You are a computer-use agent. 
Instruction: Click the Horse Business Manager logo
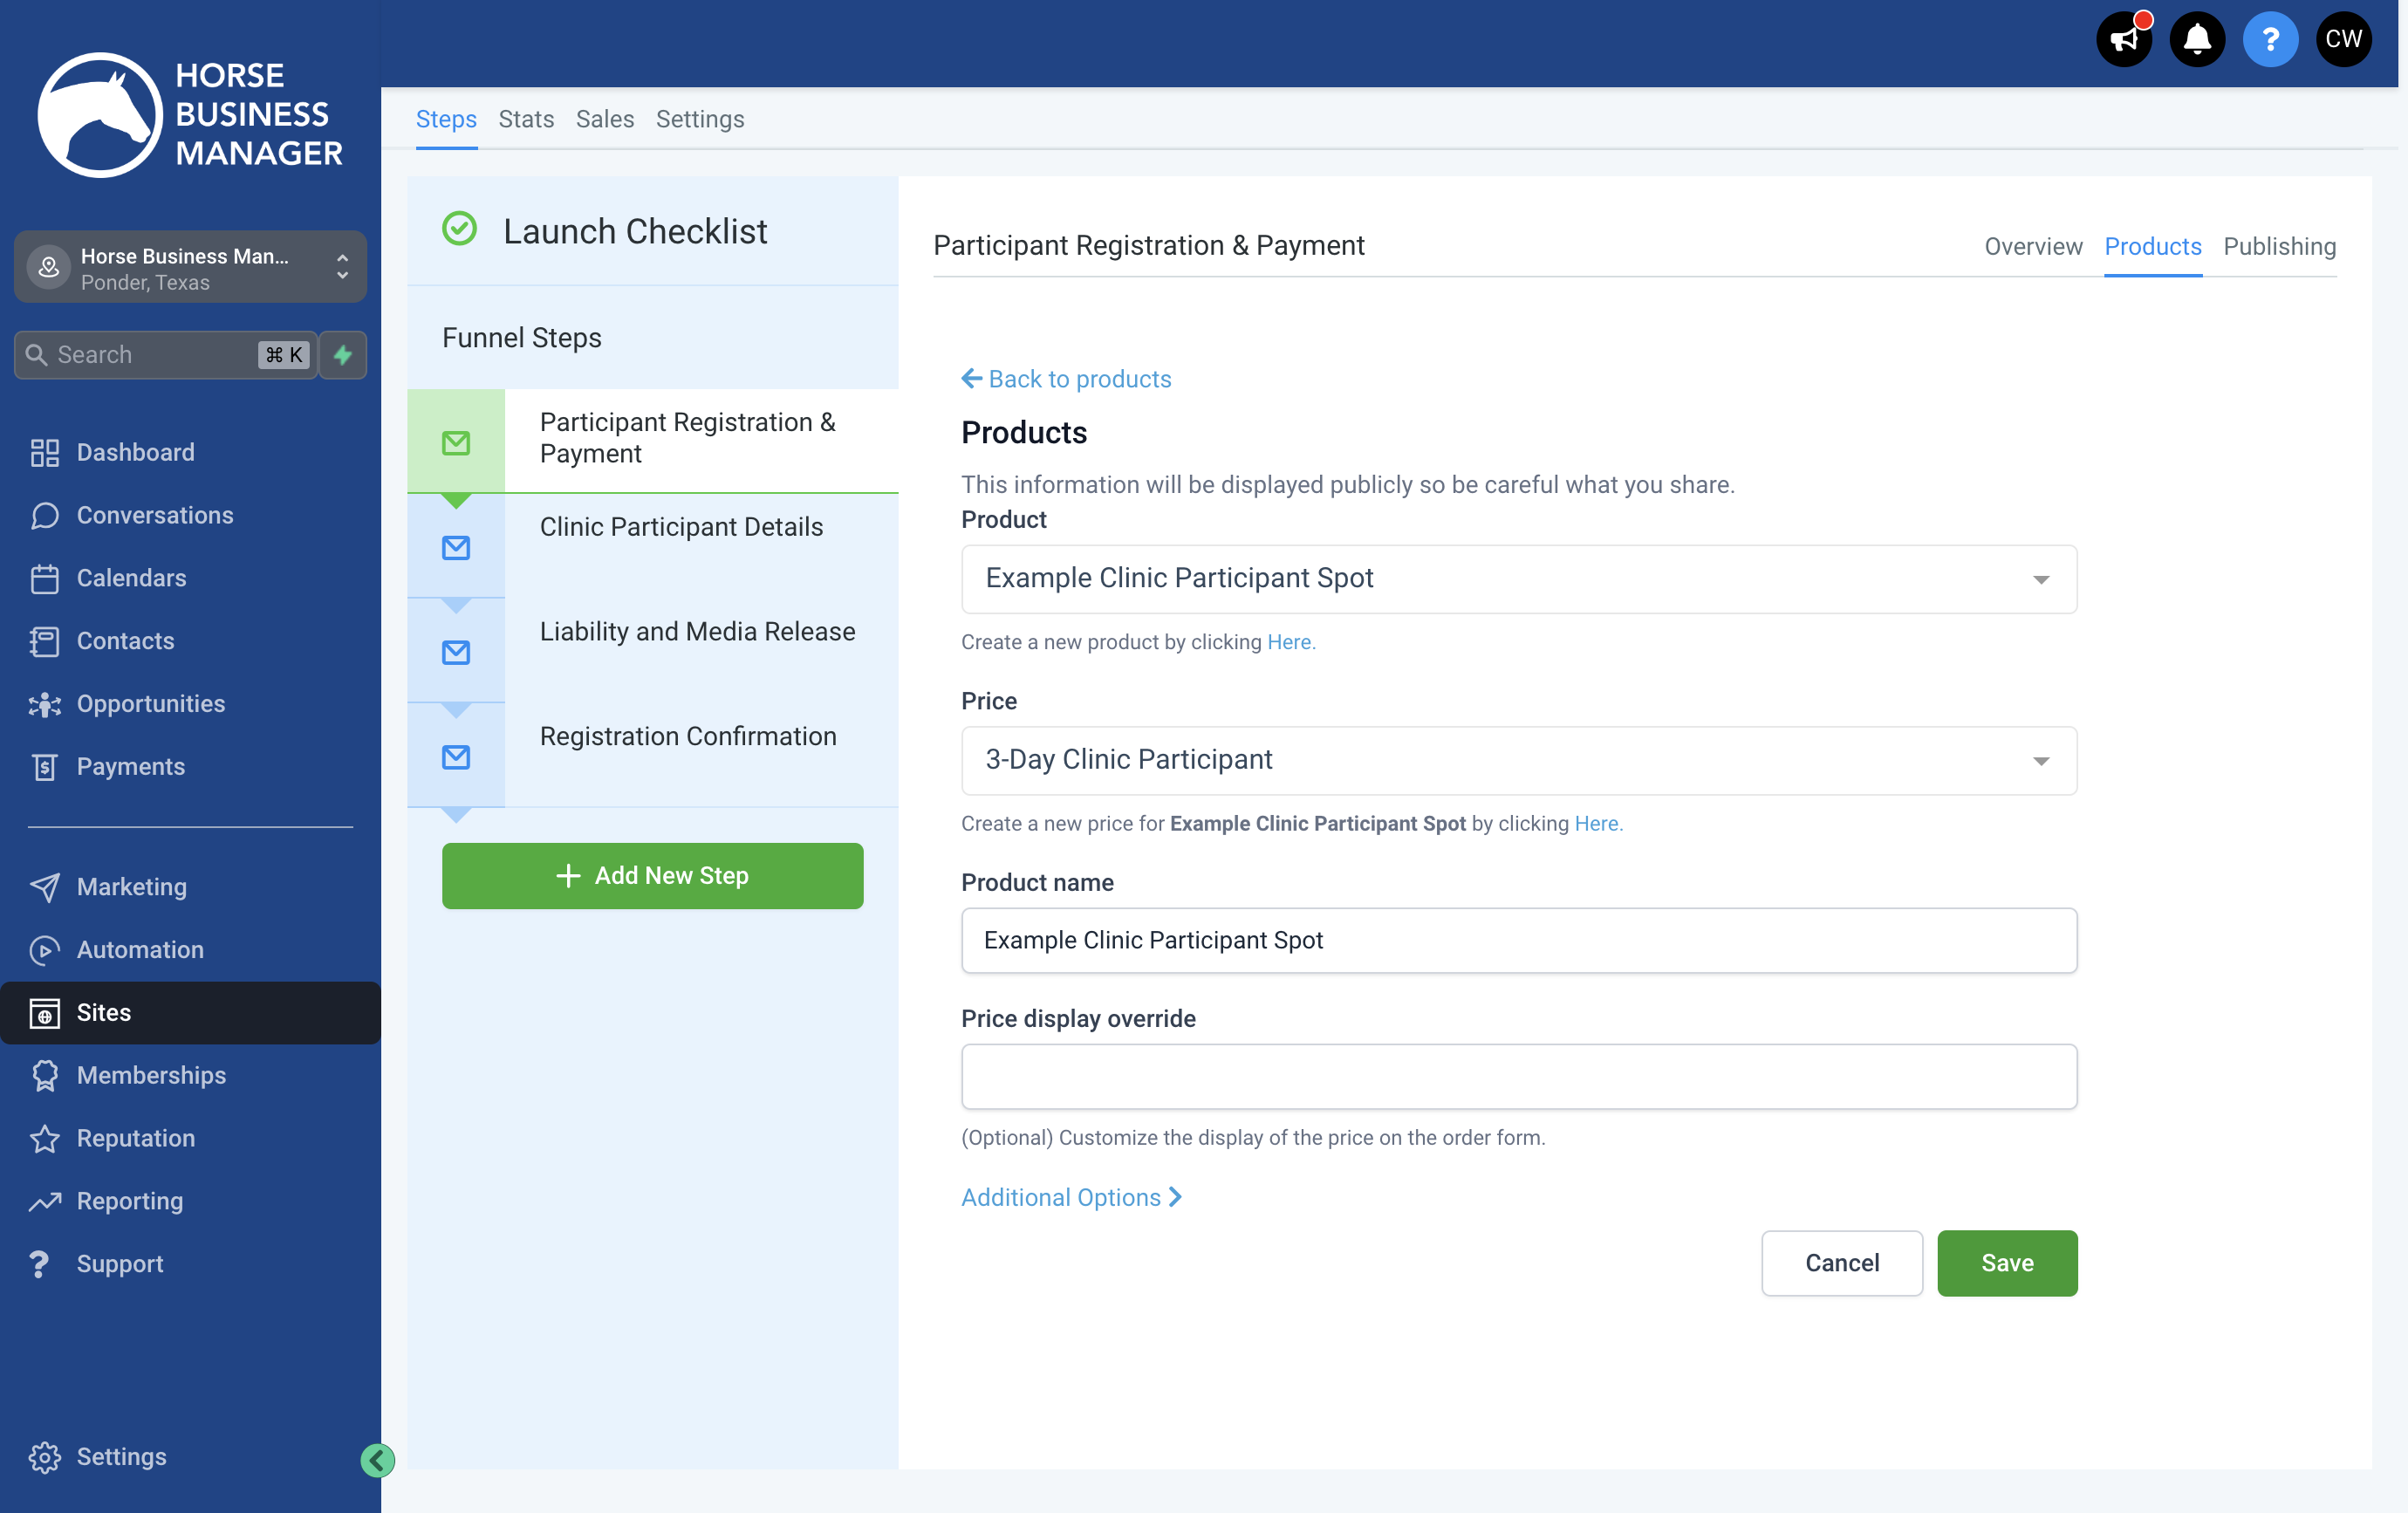click(x=190, y=114)
